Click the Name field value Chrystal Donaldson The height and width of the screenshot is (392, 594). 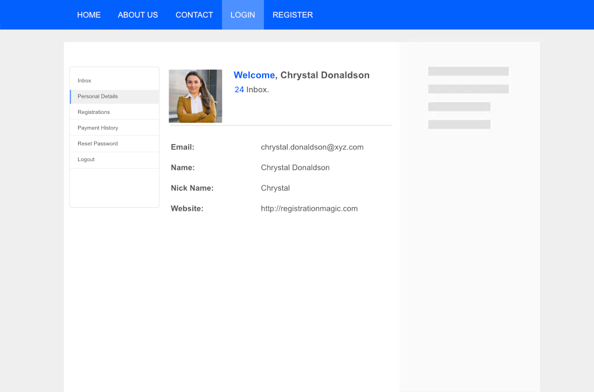coord(295,168)
